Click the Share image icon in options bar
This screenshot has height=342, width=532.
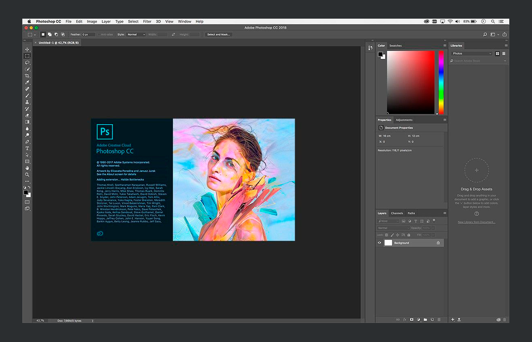point(504,34)
